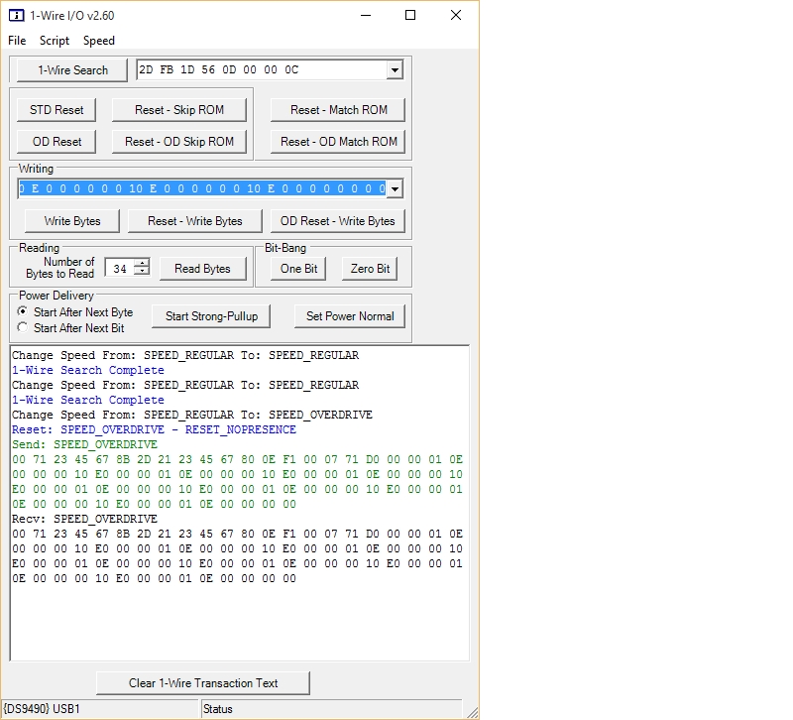The height and width of the screenshot is (720, 793).
Task: Click Clear 1-Wire Transaction Text button
Action: click(203, 683)
